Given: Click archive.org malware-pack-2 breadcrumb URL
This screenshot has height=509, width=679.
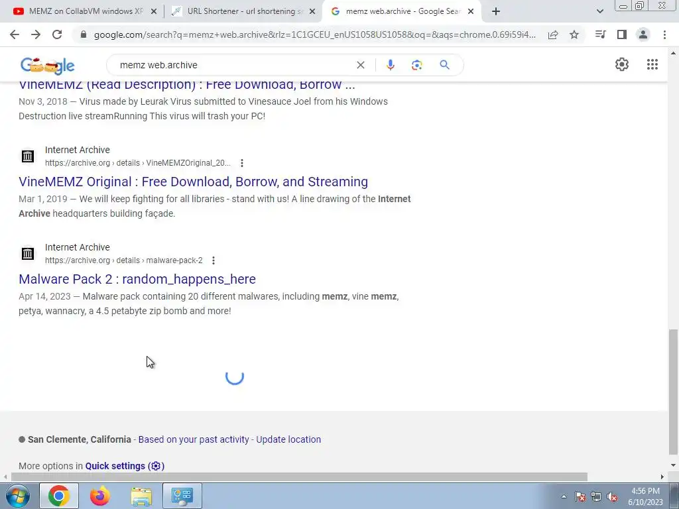Looking at the screenshot, I should point(124,260).
